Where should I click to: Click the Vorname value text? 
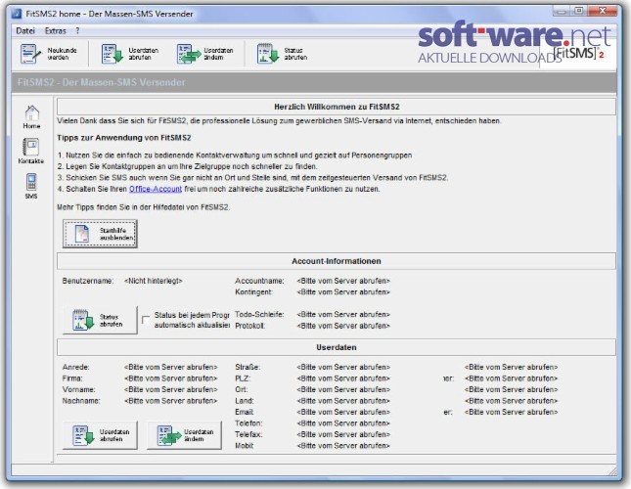(x=170, y=389)
